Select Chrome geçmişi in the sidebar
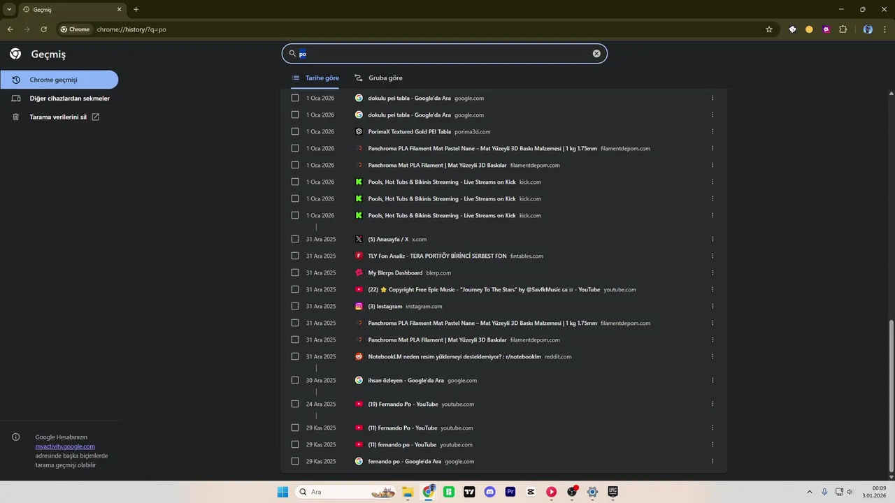895x503 pixels. click(x=59, y=80)
